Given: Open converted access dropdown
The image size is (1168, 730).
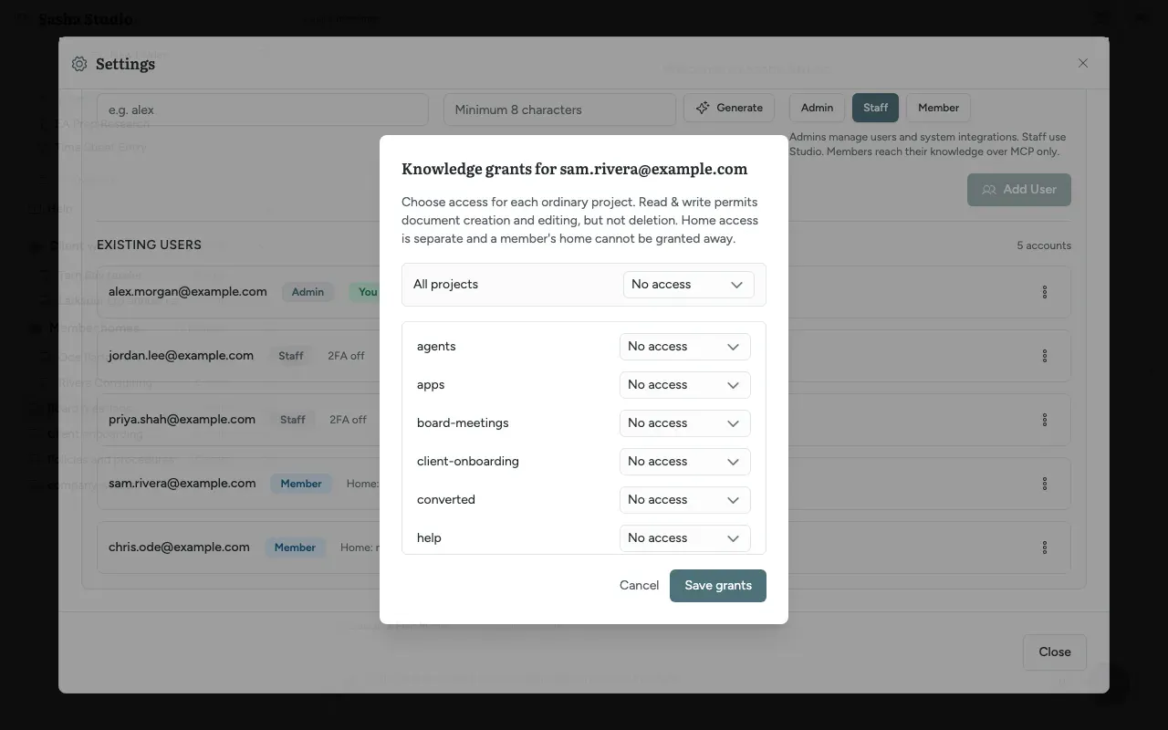Looking at the screenshot, I should point(684,500).
